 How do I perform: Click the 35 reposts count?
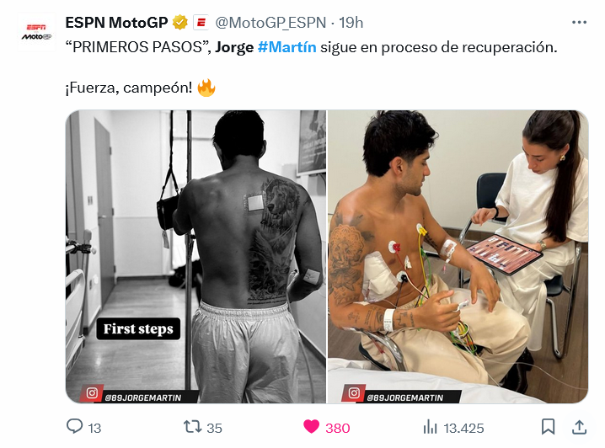[x=215, y=429]
